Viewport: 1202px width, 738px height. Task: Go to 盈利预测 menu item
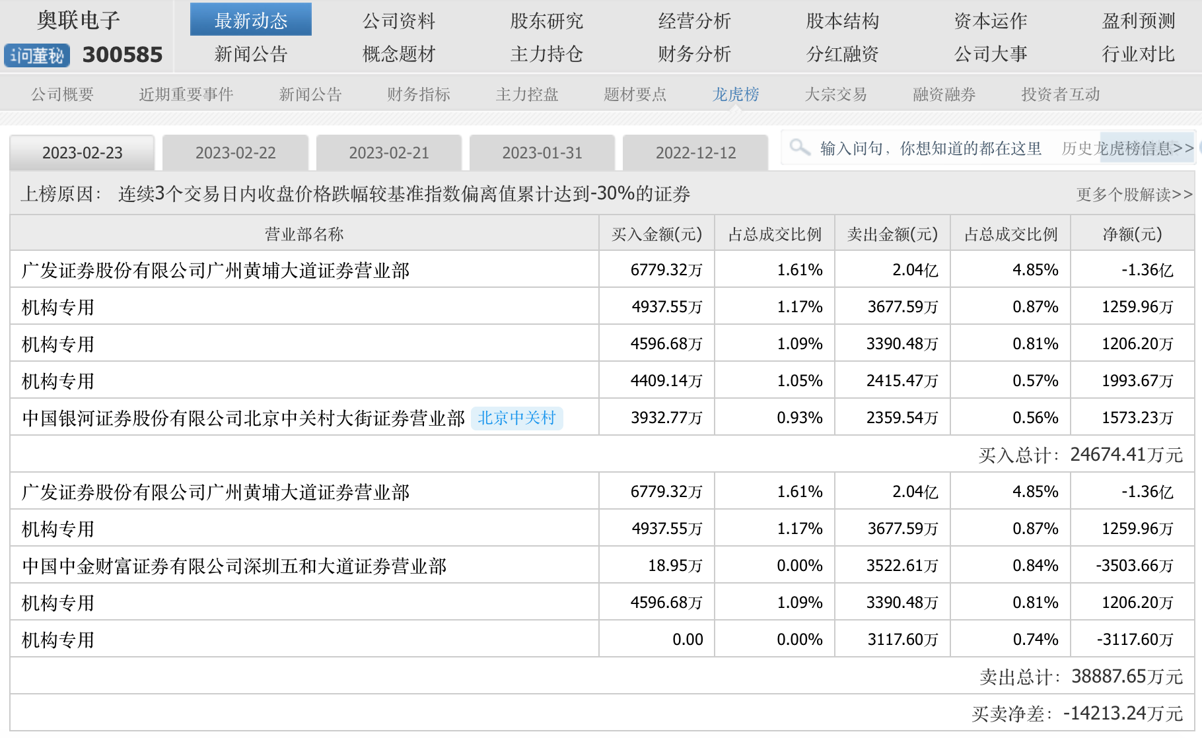pyautogui.click(x=1138, y=21)
